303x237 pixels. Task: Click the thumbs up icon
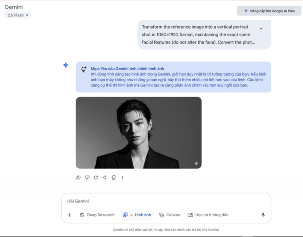point(78,178)
